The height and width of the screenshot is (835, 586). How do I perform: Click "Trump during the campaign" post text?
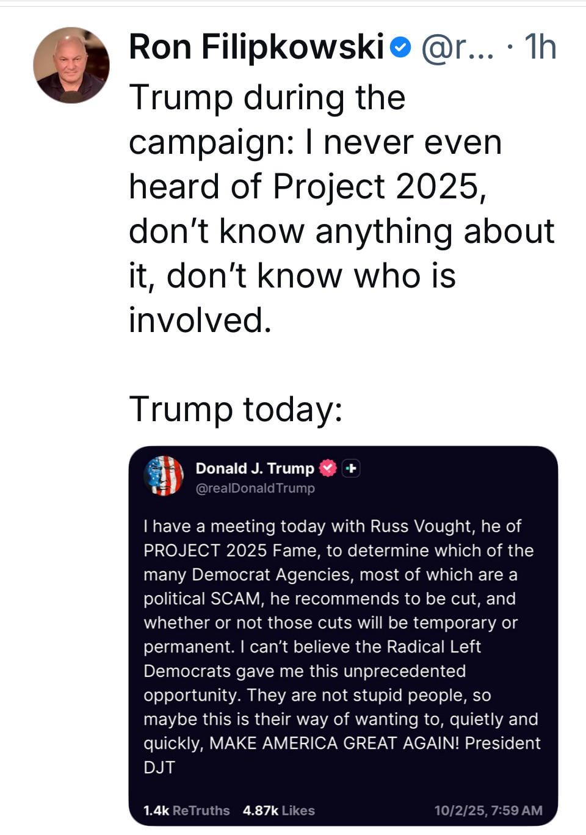(267, 98)
